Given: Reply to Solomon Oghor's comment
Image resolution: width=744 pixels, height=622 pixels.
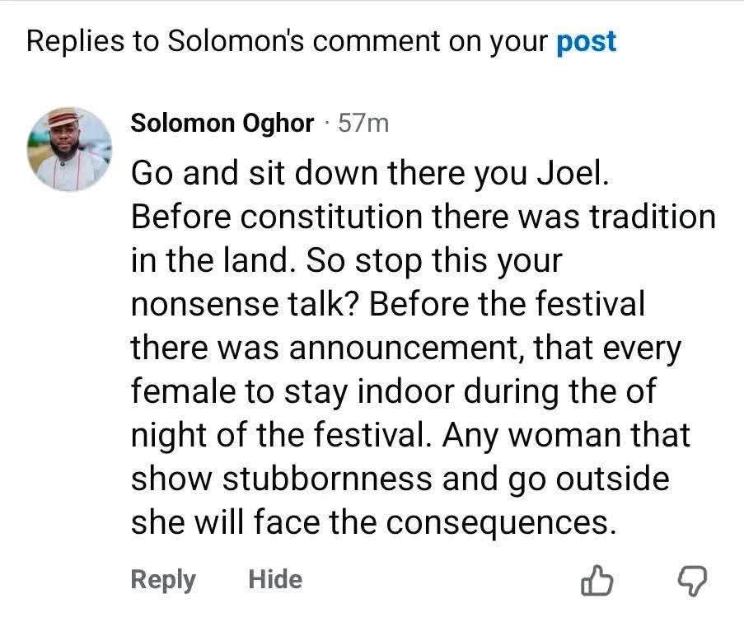Looking at the screenshot, I should pyautogui.click(x=163, y=580).
